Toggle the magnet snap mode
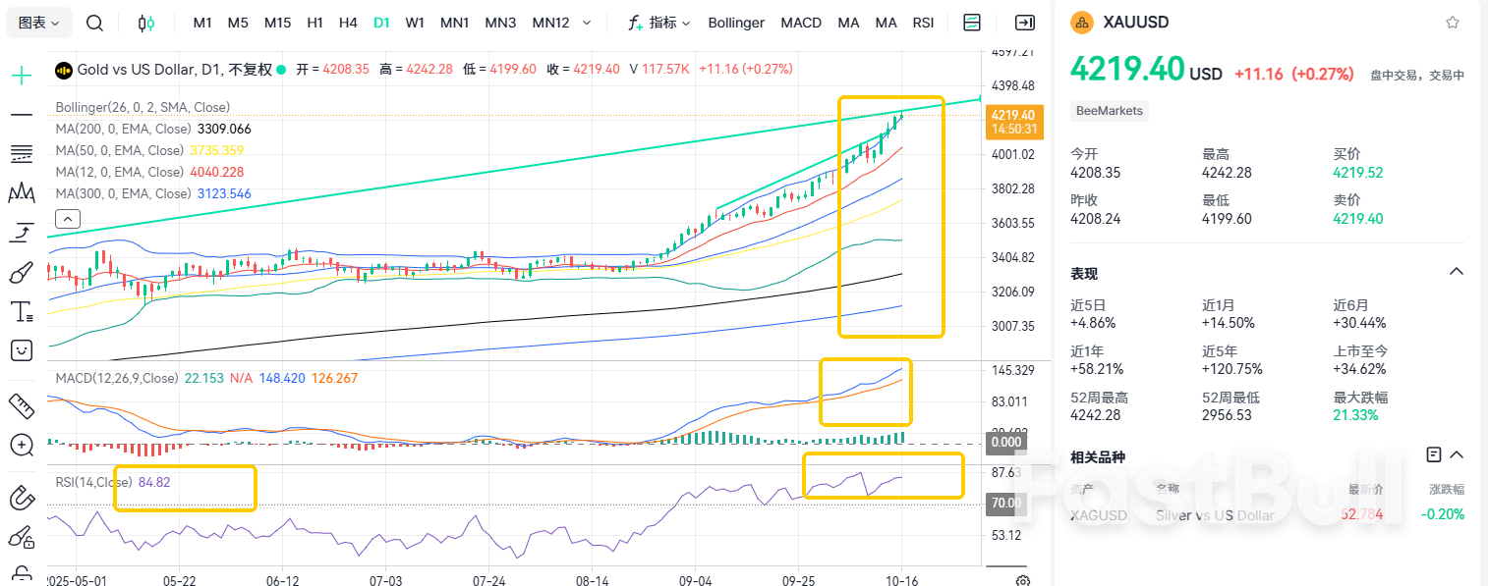The width and height of the screenshot is (1488, 586). tap(22, 498)
